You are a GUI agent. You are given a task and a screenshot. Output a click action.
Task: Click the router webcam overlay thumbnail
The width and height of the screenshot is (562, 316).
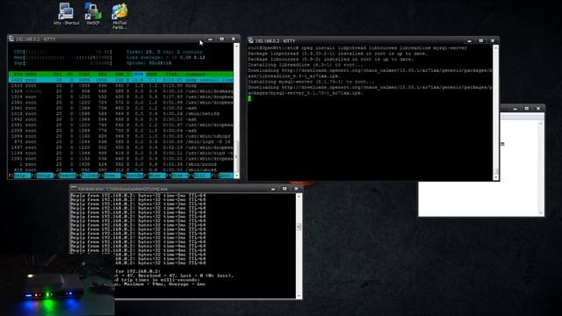tap(57, 284)
